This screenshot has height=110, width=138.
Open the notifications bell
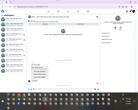[130, 11]
